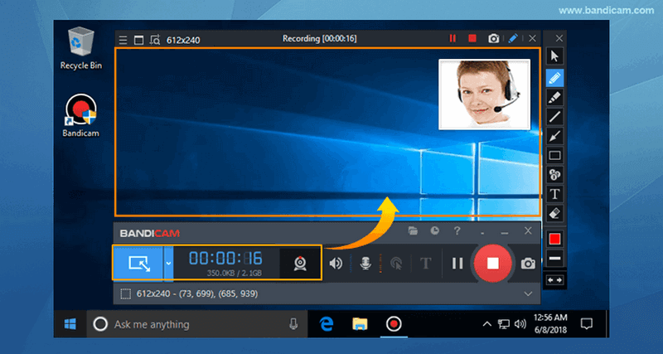Select the highlighter tool
Viewport: 663px width, 354px height.
[x=555, y=97]
